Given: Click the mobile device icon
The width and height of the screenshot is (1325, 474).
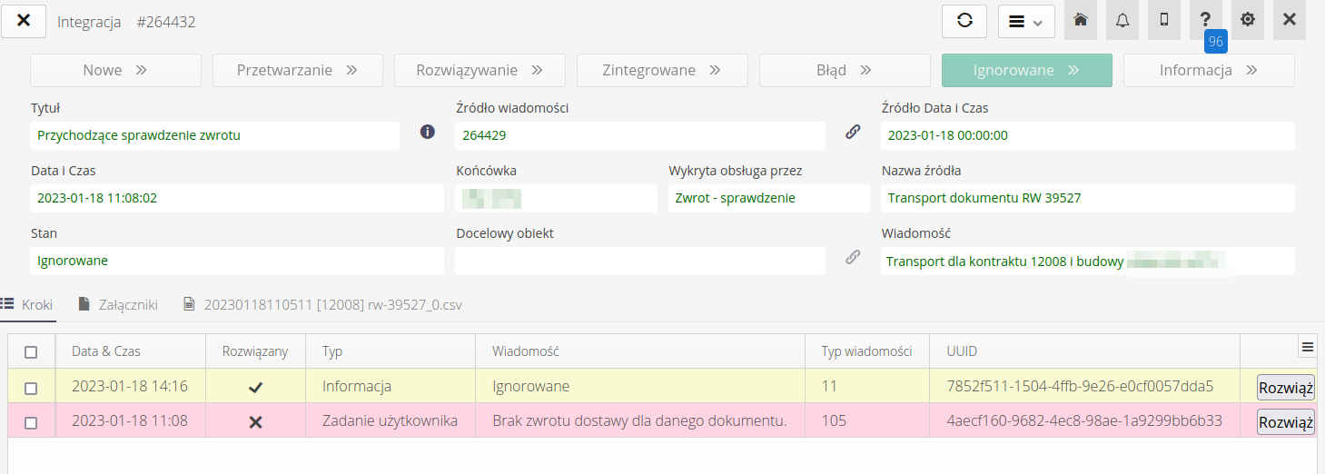Looking at the screenshot, I should pyautogui.click(x=1164, y=21).
